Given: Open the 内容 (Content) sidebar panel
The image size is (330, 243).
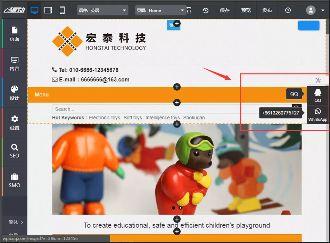Looking at the screenshot, I should 15,63.
